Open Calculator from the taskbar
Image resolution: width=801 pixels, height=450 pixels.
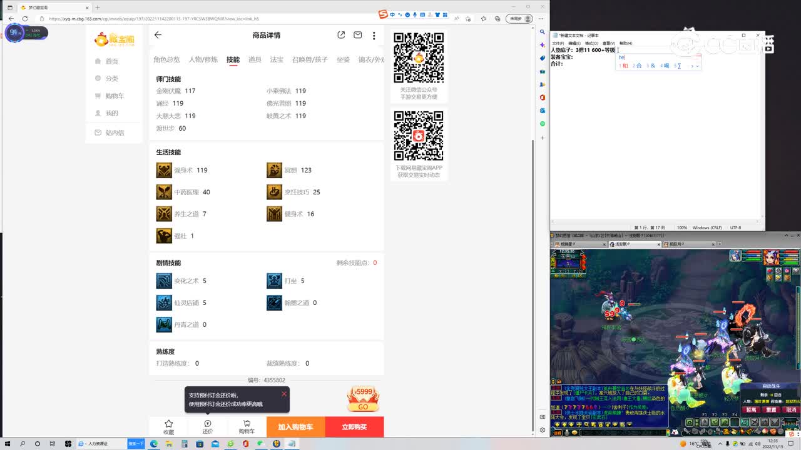pos(183,445)
